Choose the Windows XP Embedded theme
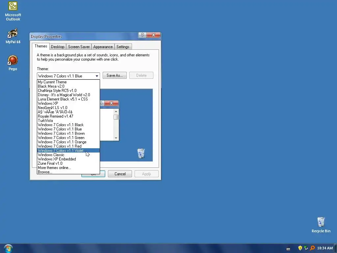 pyautogui.click(x=68, y=159)
